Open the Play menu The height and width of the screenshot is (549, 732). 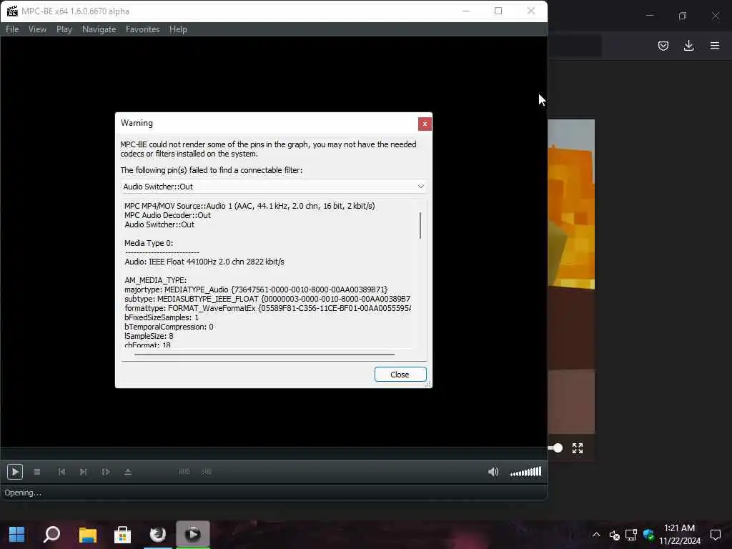(64, 29)
